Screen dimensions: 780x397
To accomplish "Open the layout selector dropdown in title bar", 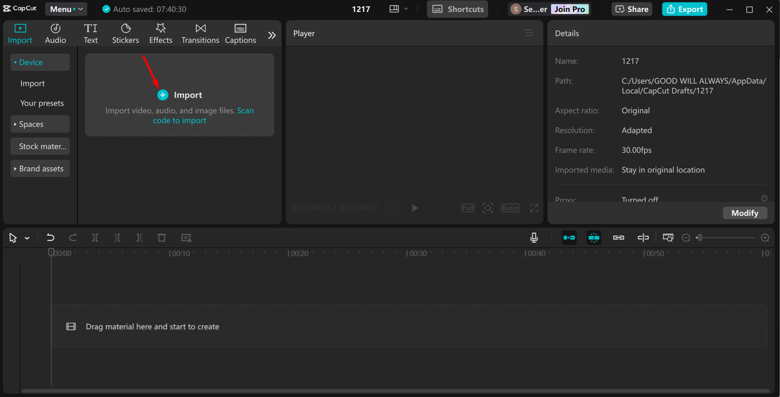I will (x=399, y=9).
